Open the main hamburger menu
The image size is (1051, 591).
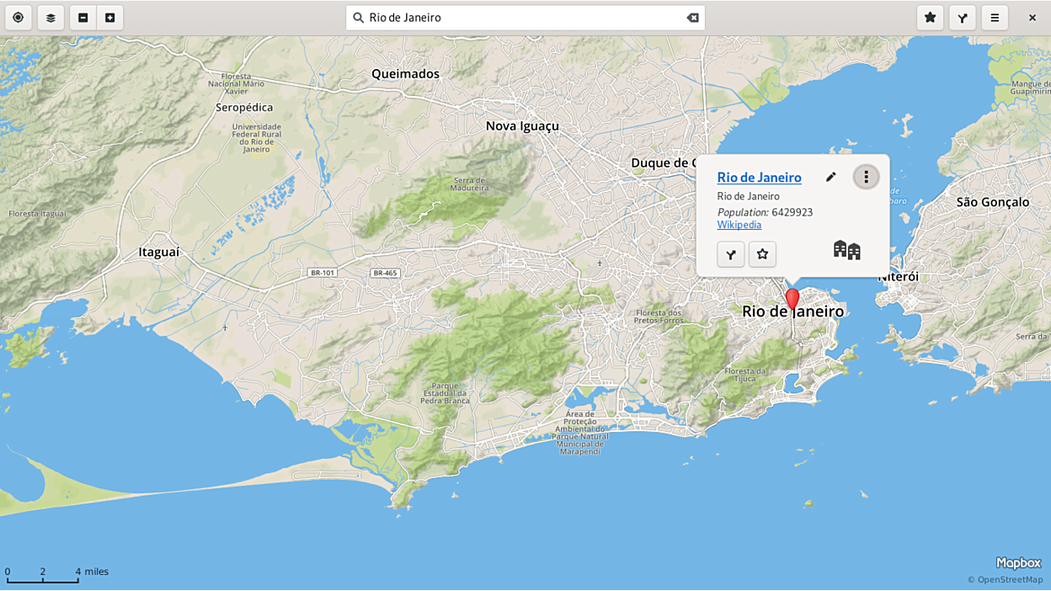pyautogui.click(x=995, y=18)
